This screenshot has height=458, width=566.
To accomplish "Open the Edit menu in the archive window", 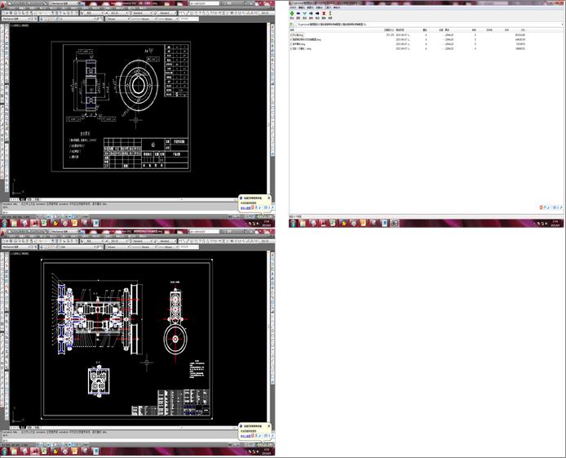I will tap(302, 7).
